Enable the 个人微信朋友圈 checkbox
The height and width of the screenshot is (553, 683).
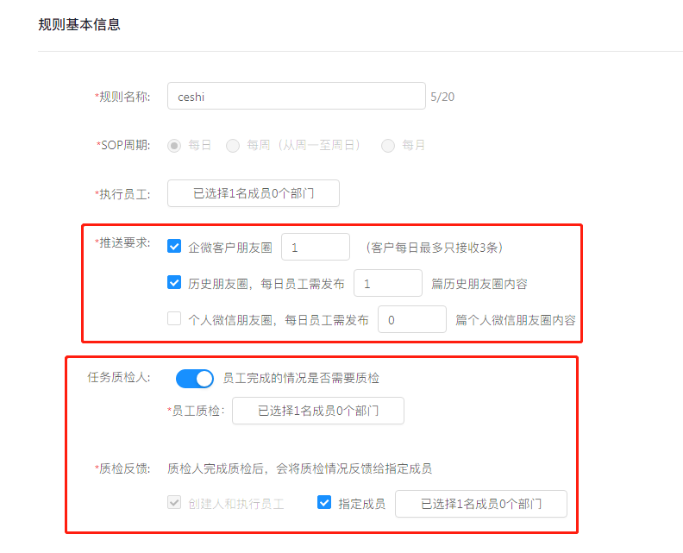tap(174, 318)
